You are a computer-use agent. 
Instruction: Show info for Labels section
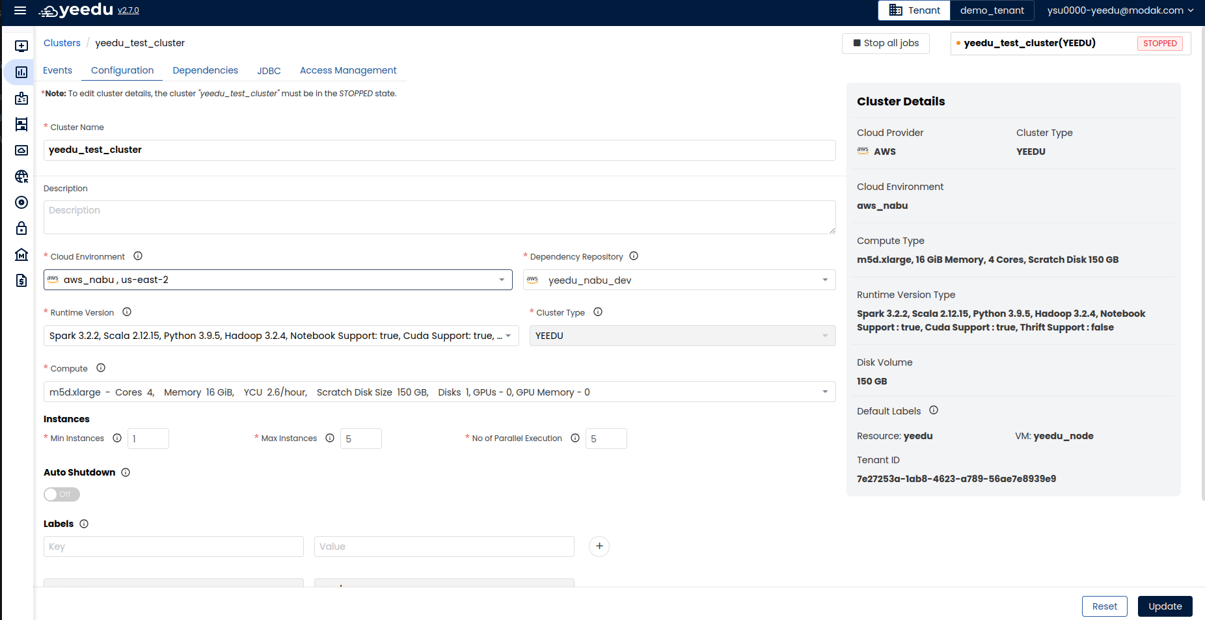pos(84,524)
